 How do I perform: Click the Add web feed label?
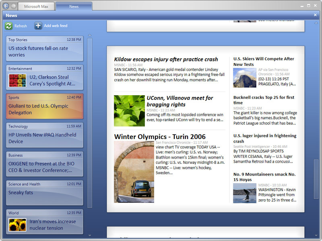[56, 26]
